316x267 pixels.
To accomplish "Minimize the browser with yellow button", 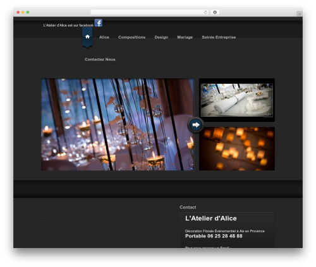I will point(23,13).
